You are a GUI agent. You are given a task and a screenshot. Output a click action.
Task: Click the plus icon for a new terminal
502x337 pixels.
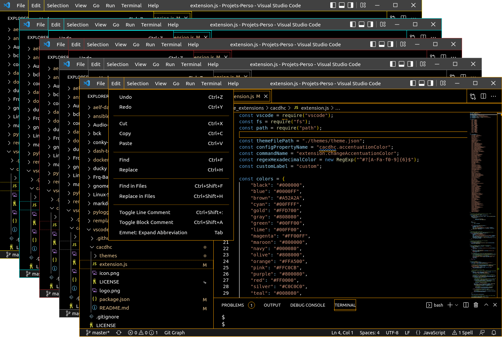point(450,305)
